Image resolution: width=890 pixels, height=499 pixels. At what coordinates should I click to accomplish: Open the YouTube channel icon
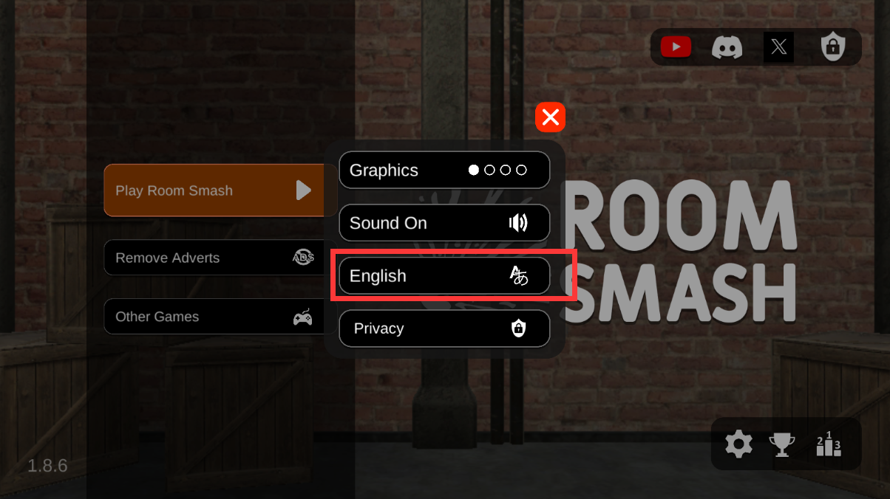(x=676, y=47)
